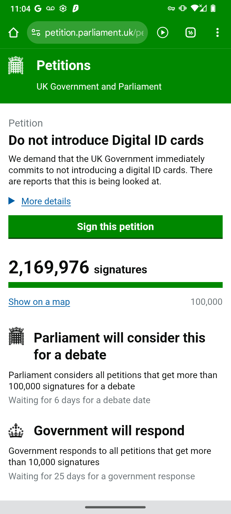Open the browser three-dot menu
231x514 pixels.
coord(218,32)
